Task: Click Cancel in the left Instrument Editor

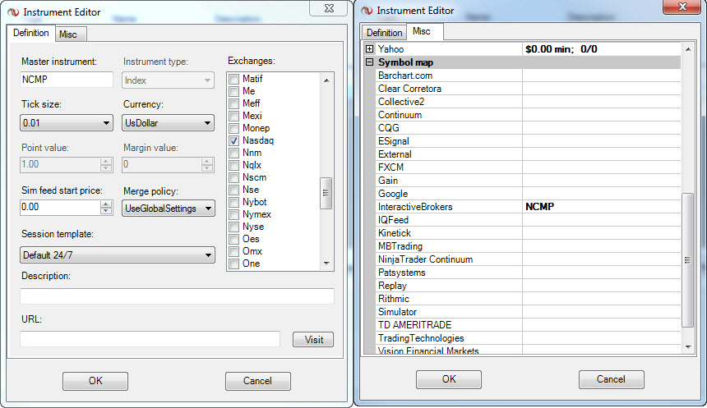Action: point(258,381)
